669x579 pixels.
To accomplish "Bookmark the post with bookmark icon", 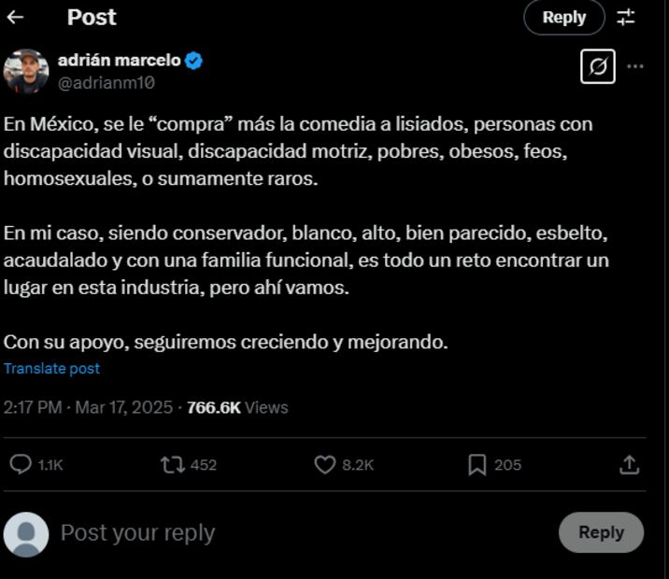I will point(477,464).
